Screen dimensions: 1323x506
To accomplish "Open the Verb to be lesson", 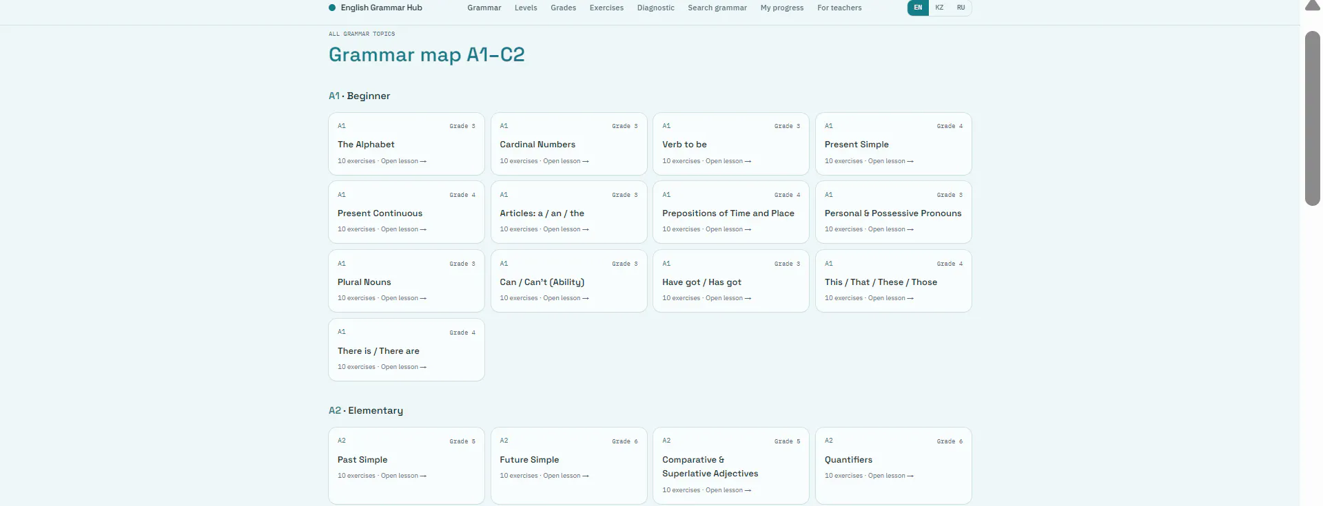I will 731,144.
